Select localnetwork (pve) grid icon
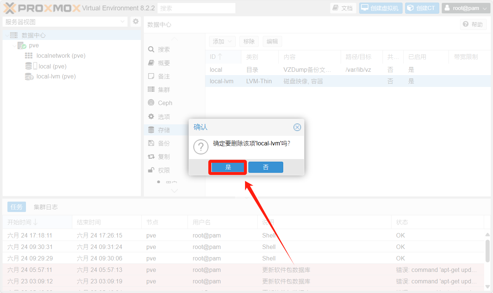The height and width of the screenshot is (293, 493). pos(29,56)
